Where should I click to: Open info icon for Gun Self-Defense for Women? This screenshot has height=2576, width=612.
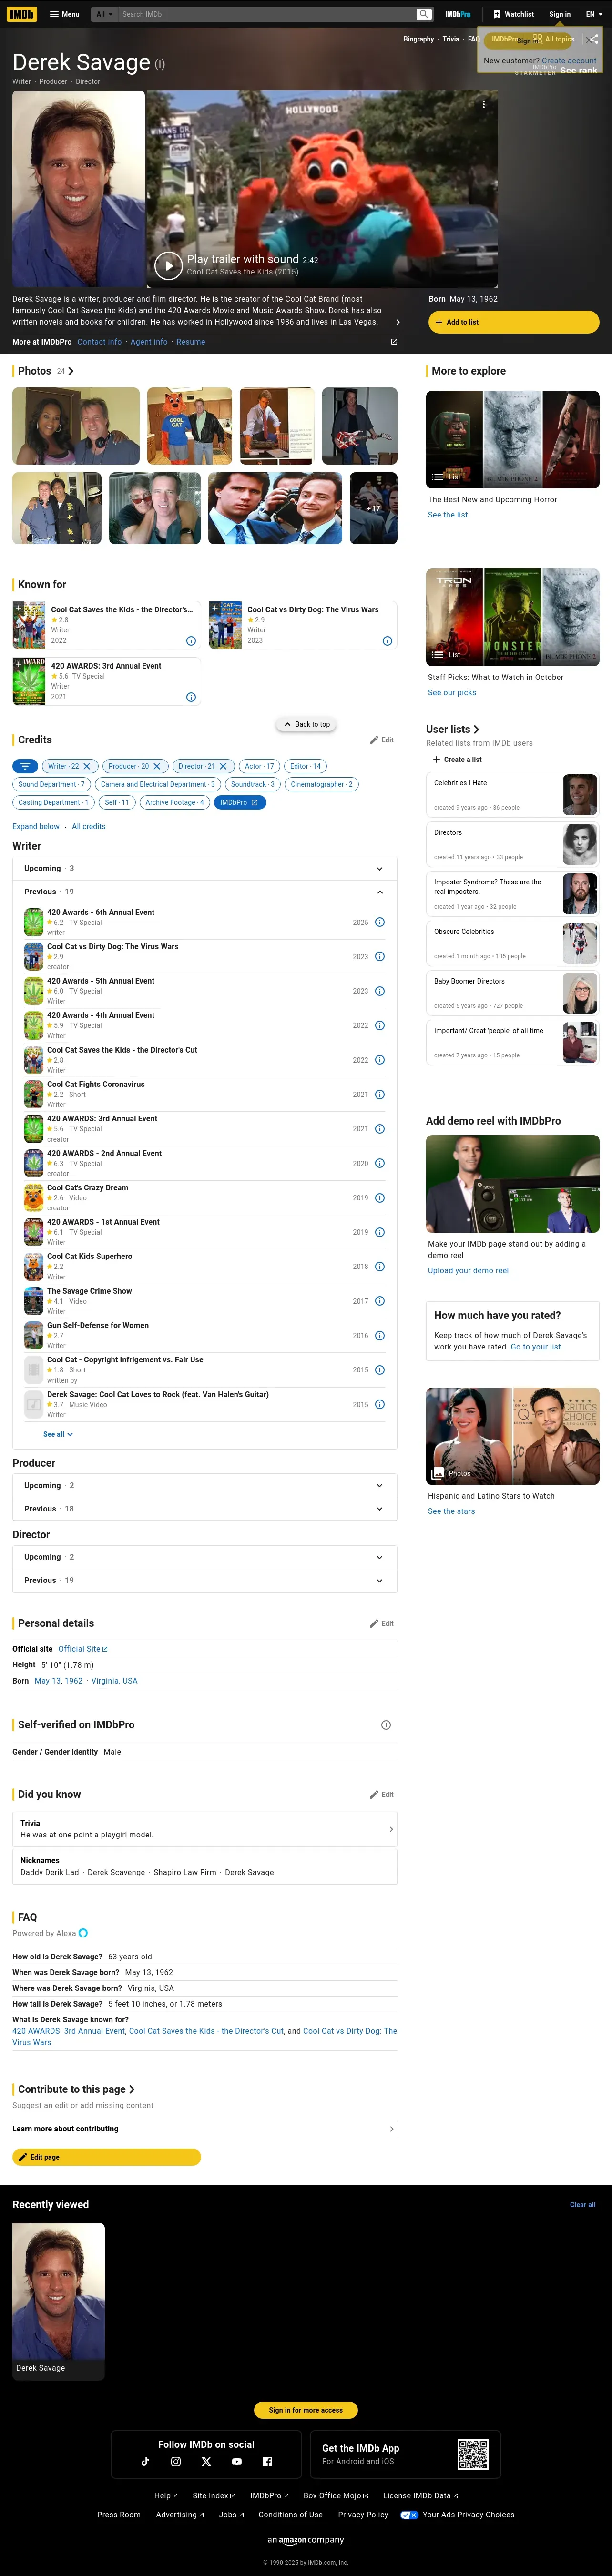click(x=380, y=1336)
